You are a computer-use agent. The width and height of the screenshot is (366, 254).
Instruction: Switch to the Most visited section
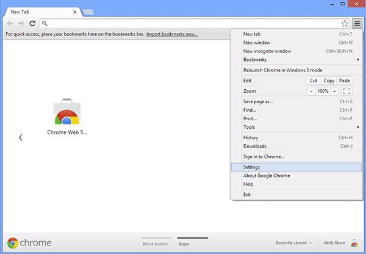(x=155, y=242)
